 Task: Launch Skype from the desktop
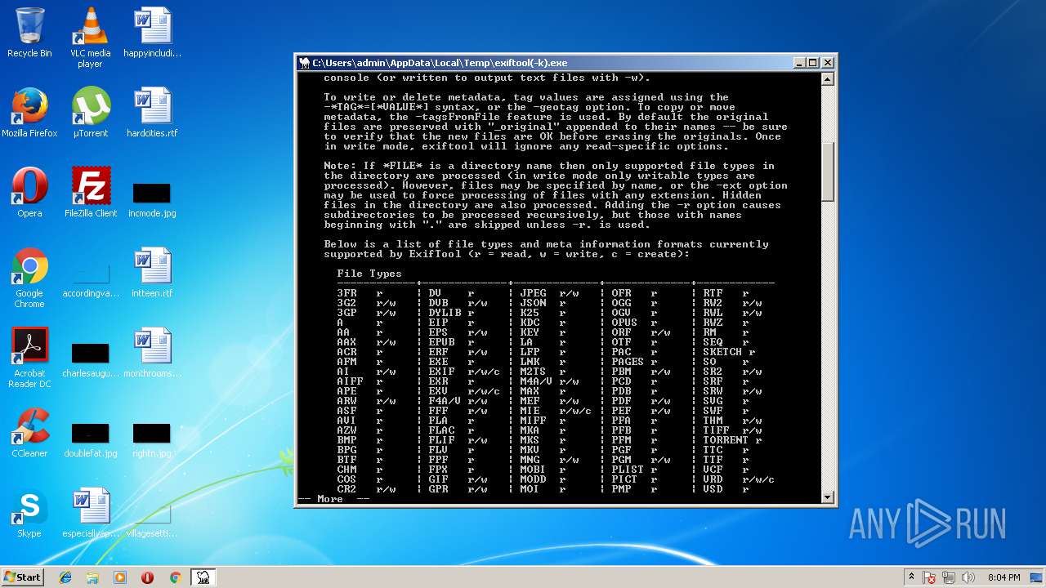click(29, 514)
